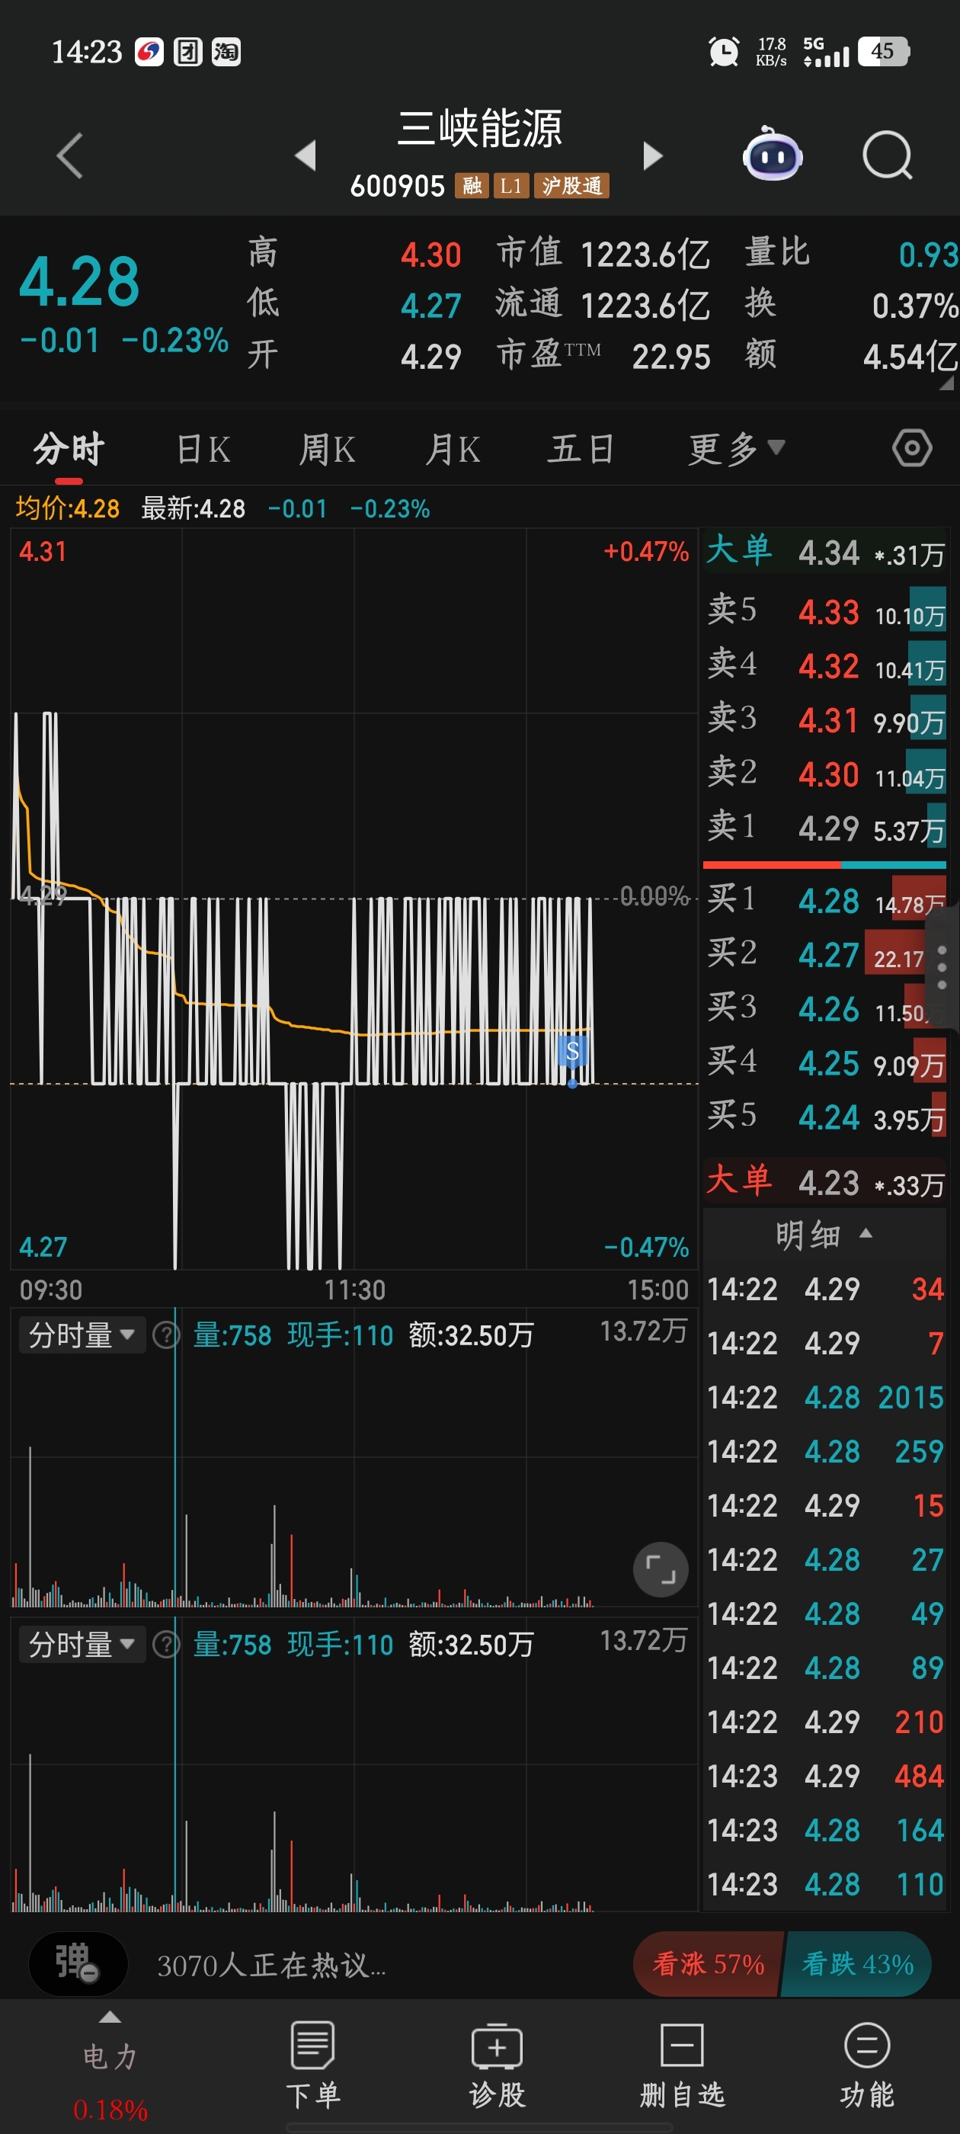Image resolution: width=960 pixels, height=2134 pixels.
Task: Expand chart to fullscreen icon
Action: (660, 1569)
